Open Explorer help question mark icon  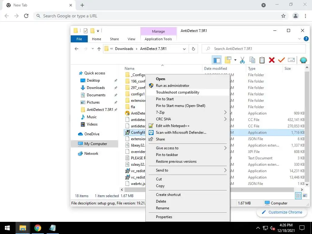tap(306, 39)
